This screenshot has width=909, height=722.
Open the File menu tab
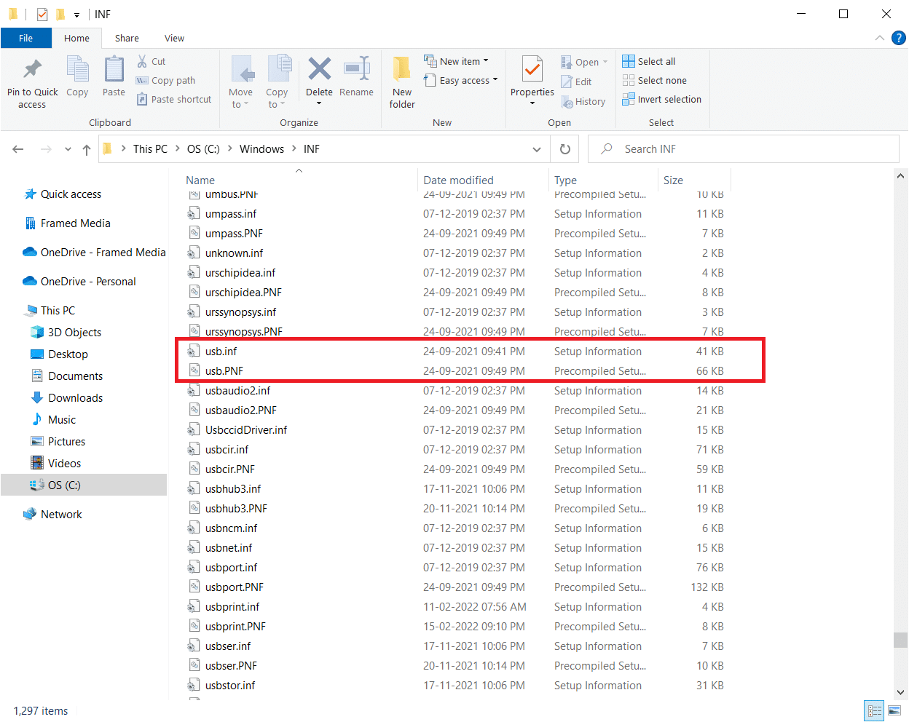point(26,38)
